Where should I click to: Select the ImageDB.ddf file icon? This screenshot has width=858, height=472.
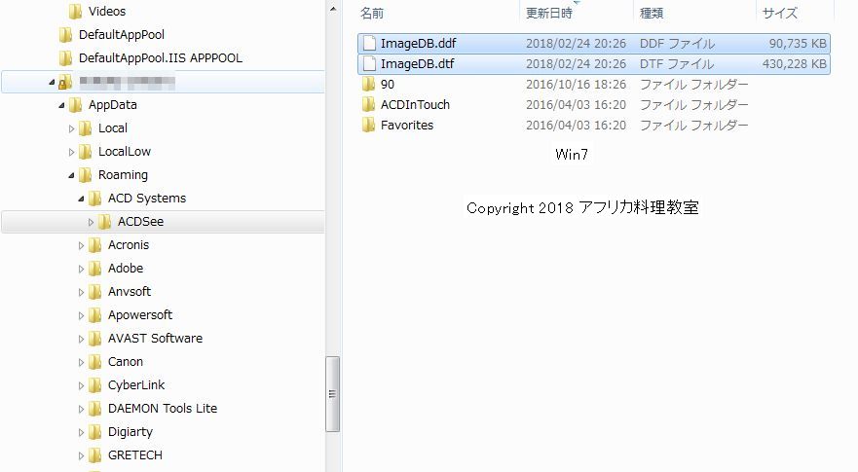coord(369,43)
